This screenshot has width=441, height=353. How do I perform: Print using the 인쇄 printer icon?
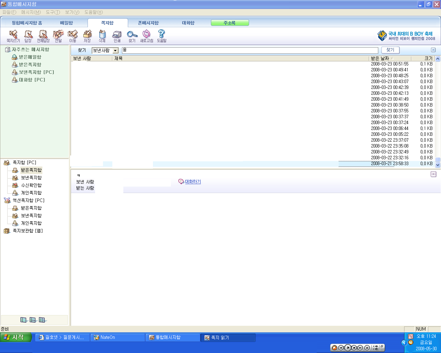click(117, 36)
